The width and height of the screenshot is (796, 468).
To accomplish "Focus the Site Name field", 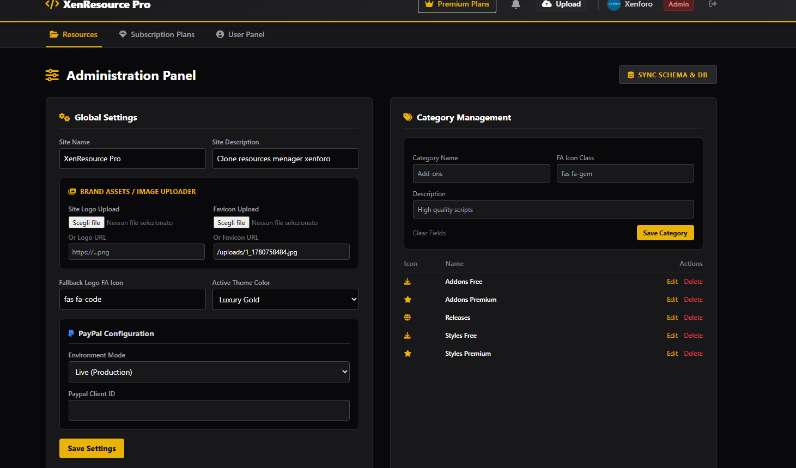I will point(132,159).
